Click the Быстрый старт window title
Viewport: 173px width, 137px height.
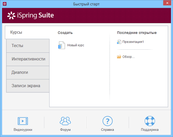click(86, 4)
